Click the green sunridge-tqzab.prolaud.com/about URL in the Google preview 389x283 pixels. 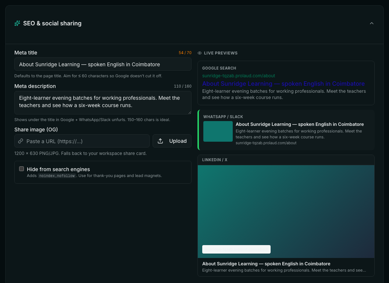(238, 76)
